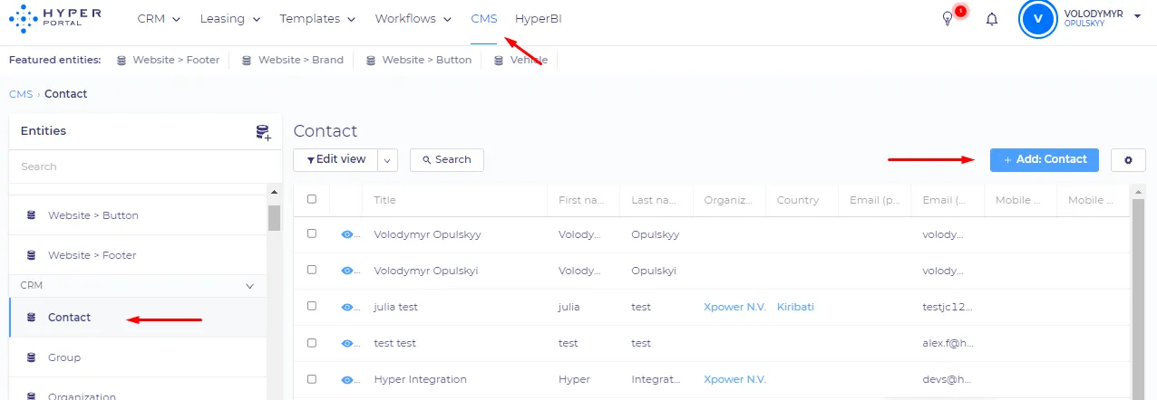Click the Search button
This screenshot has height=400, width=1157.
447,160
